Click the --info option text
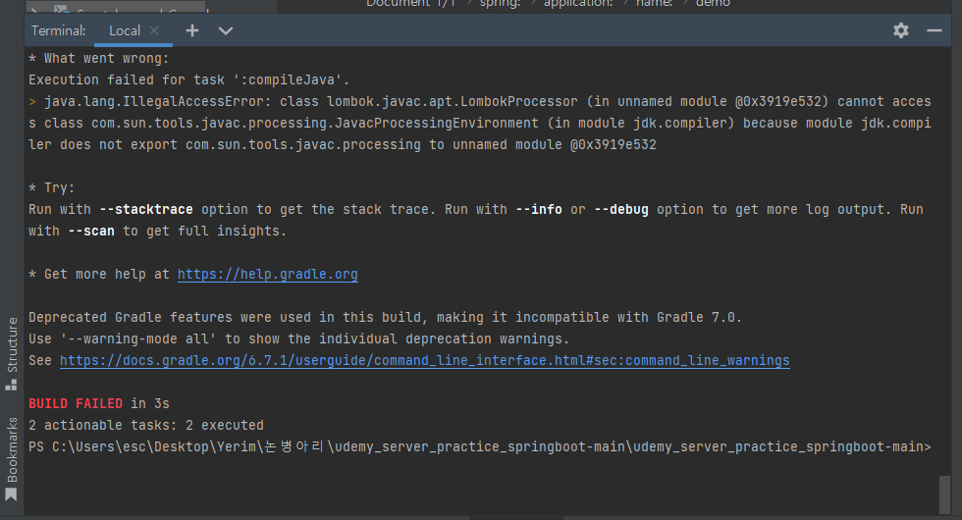The height and width of the screenshot is (520, 962). pyautogui.click(x=539, y=210)
